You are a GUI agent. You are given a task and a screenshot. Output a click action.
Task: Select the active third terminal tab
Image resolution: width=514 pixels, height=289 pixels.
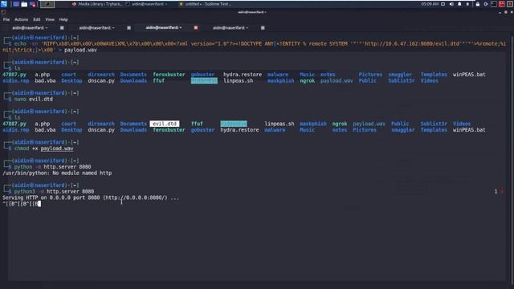(164, 28)
